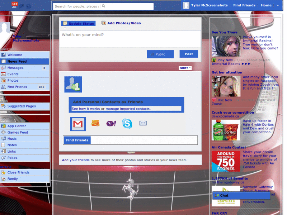Click Play Now for Immortal Realms
The height and width of the screenshot is (215, 287).
[x=225, y=60]
